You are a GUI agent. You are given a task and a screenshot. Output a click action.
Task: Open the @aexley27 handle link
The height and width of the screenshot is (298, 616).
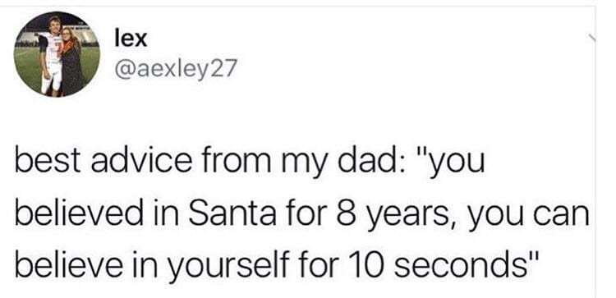(x=176, y=69)
